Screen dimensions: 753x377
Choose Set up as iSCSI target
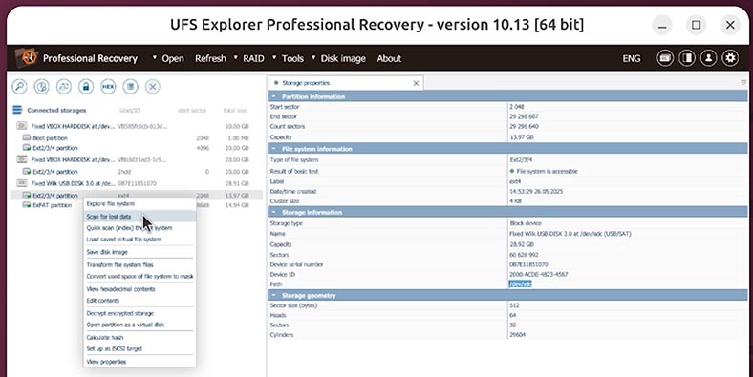point(140,348)
